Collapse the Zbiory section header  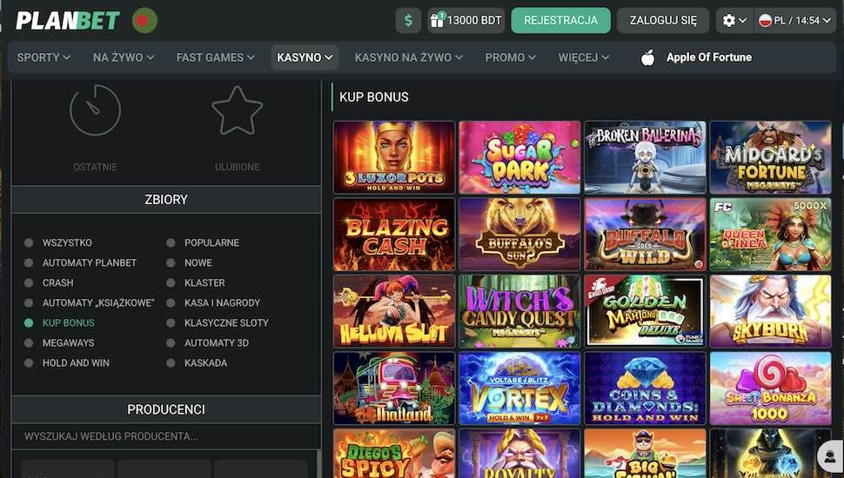point(166,200)
